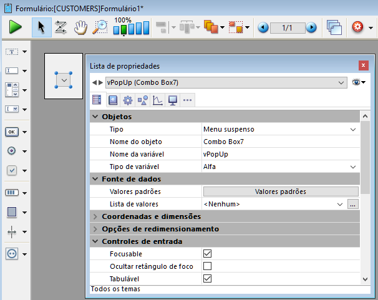Toggle the Focusable checkbox
This screenshot has width=378, height=300.
coord(208,254)
